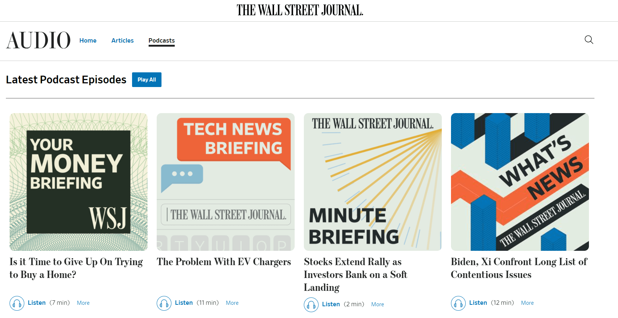Select the Podcasts tab
Screen dimensions: 618x318
pyautogui.click(x=161, y=40)
